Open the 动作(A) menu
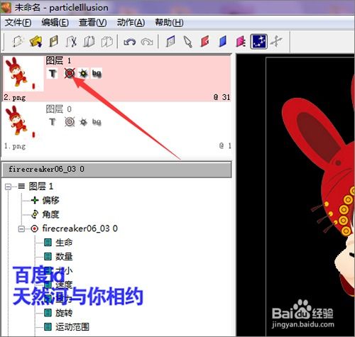This screenshot has height=337, width=355. [x=131, y=23]
